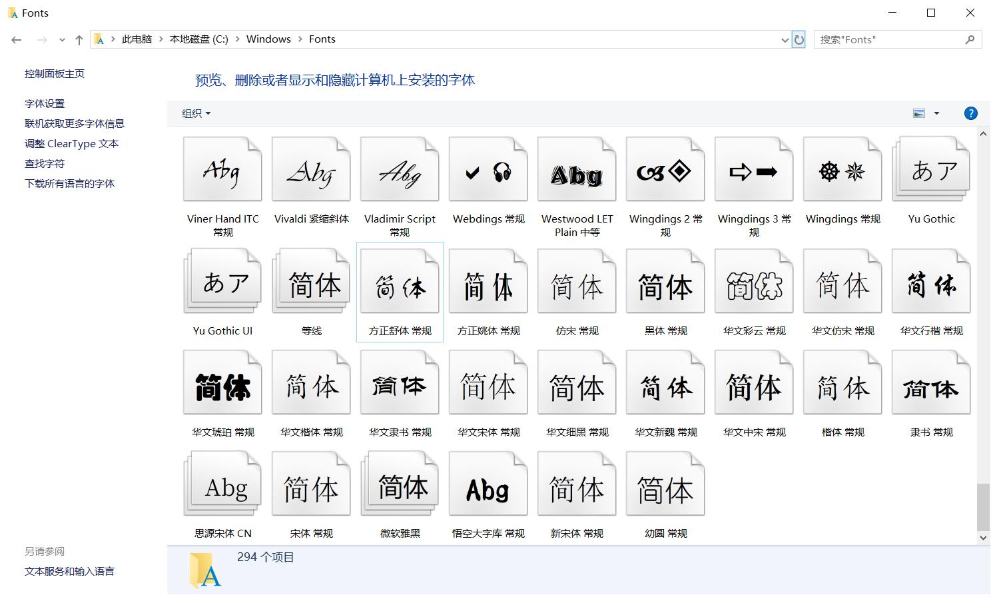This screenshot has height=595, width=991.
Task: Select the 华文新魏 常规 font icon
Action: pos(665,382)
